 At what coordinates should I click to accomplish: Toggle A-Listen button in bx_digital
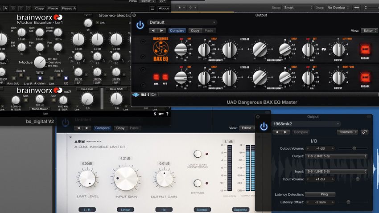pos(40,78)
